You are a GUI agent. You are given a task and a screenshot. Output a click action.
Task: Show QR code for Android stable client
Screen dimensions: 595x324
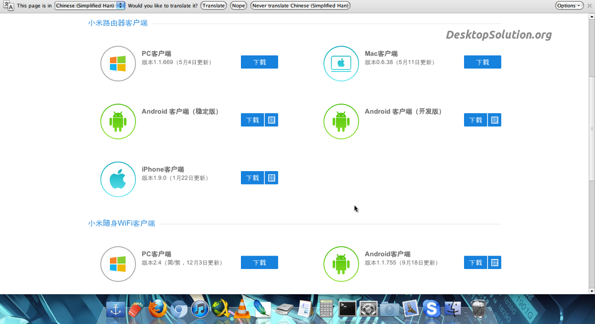click(x=271, y=120)
